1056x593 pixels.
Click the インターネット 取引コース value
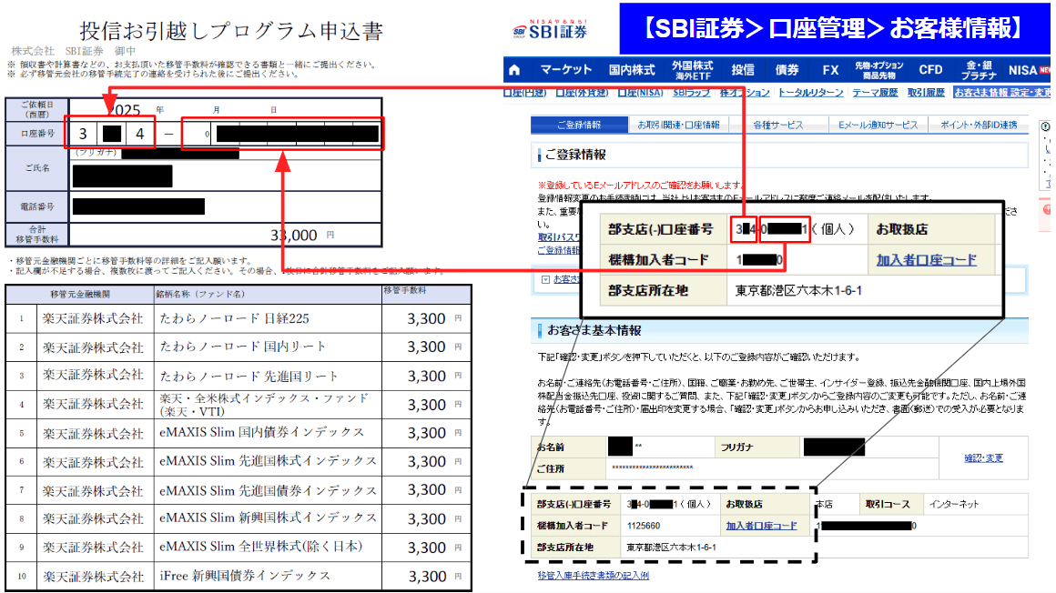(x=954, y=504)
